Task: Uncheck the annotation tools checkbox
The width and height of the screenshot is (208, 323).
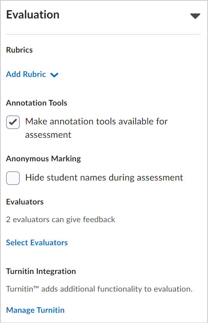Action: [13, 122]
